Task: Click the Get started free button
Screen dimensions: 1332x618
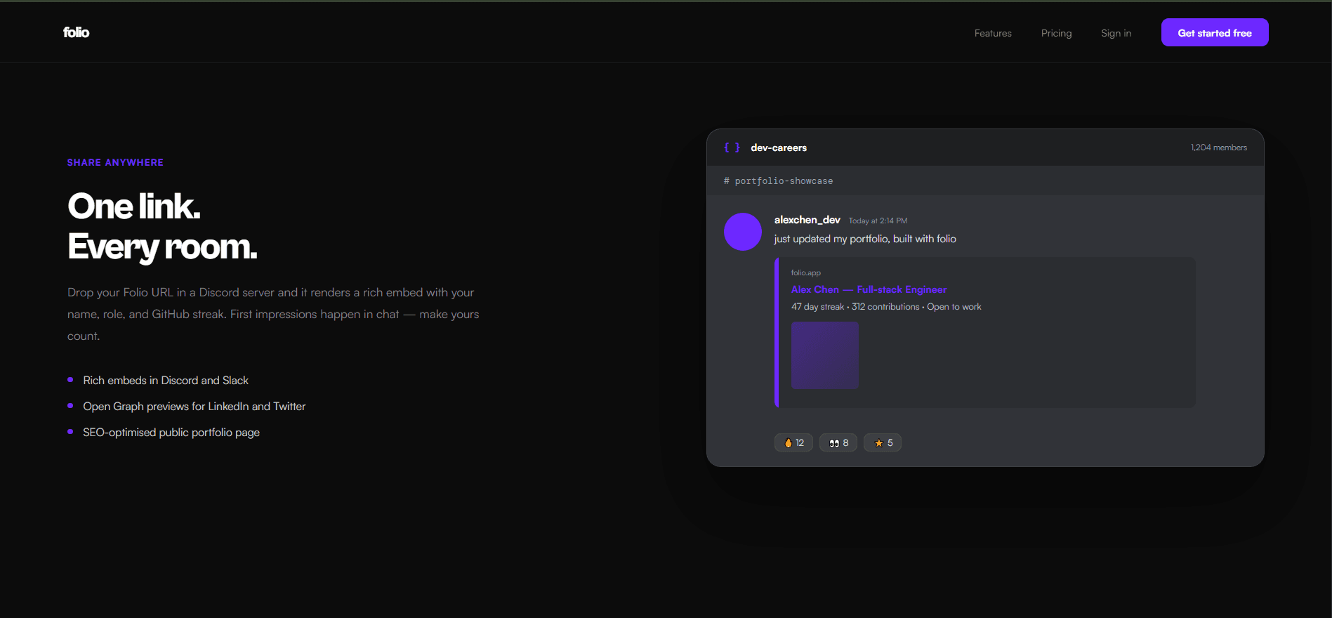Action: (x=1215, y=32)
